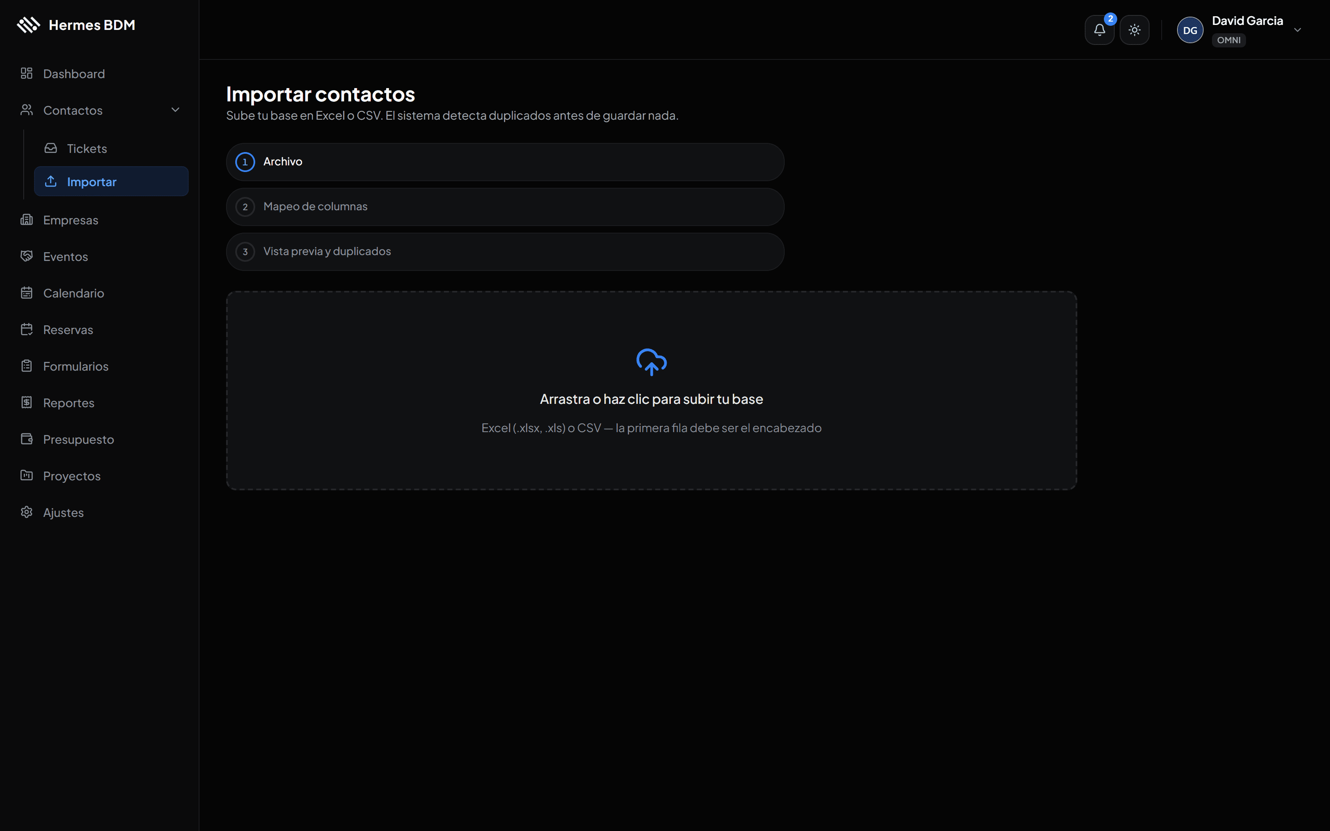
Task: Click the Reservas calendar icon
Action: click(26, 330)
